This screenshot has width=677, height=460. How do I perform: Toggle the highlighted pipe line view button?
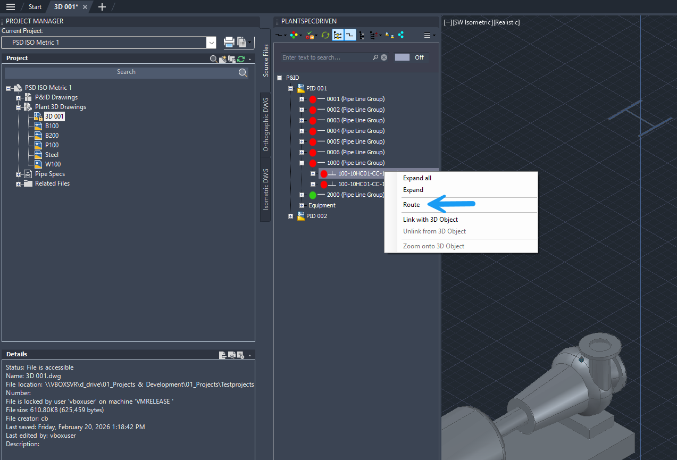[x=350, y=35]
